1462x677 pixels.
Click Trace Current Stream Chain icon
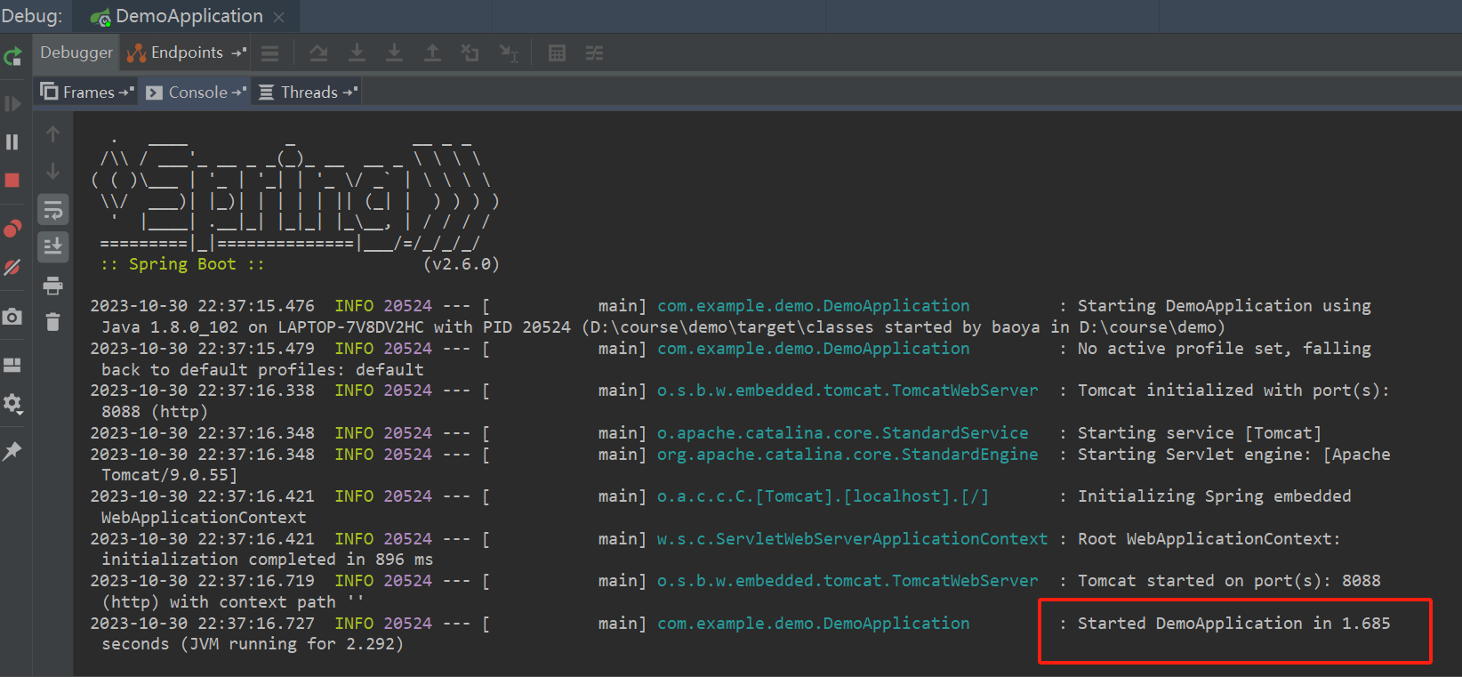[595, 53]
